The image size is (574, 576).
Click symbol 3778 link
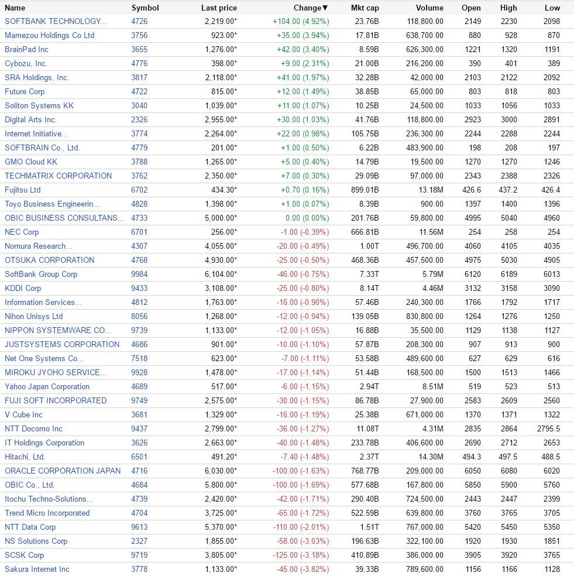click(x=140, y=570)
